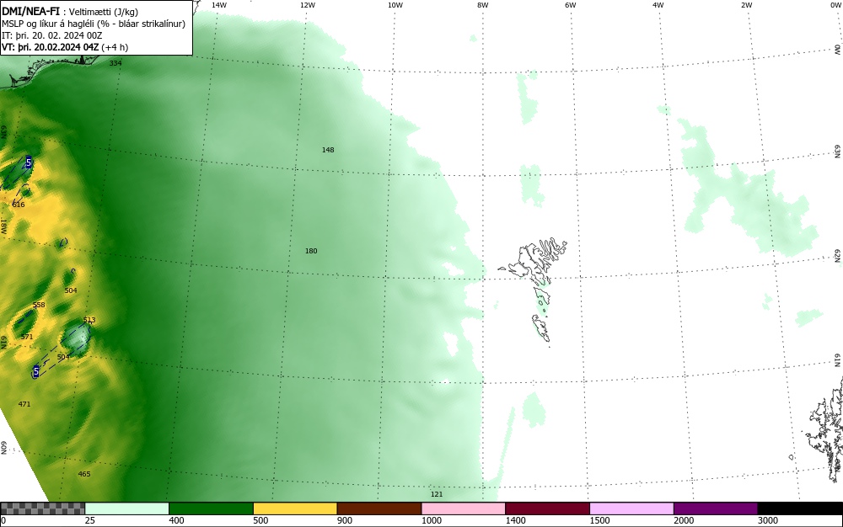The image size is (843, 527).
Task: Click the map value 334
Action: coord(115,63)
